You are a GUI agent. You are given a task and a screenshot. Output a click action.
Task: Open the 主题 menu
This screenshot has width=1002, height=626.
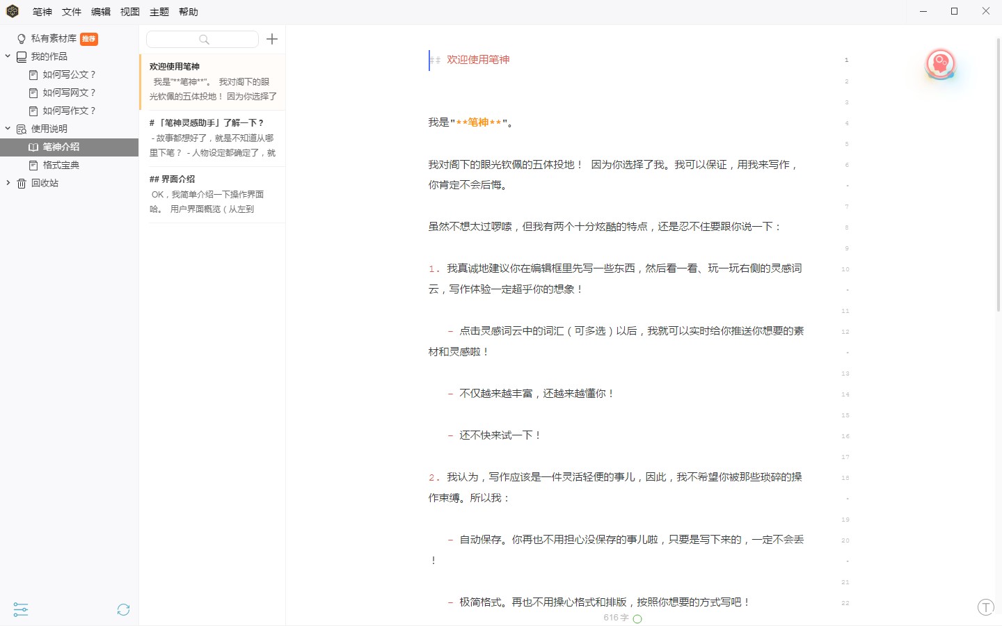(x=159, y=12)
